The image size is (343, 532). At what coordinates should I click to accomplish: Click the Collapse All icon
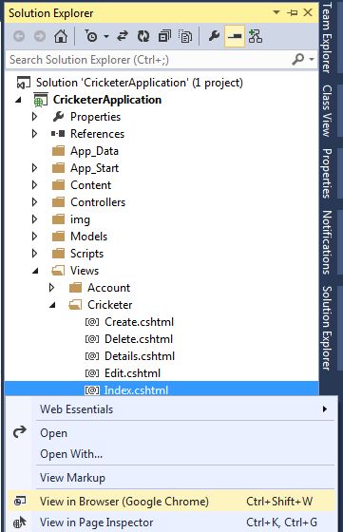point(164,36)
